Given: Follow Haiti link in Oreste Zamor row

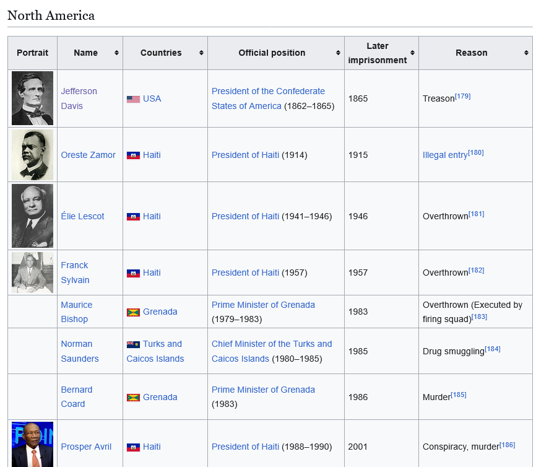Looking at the screenshot, I should [152, 155].
